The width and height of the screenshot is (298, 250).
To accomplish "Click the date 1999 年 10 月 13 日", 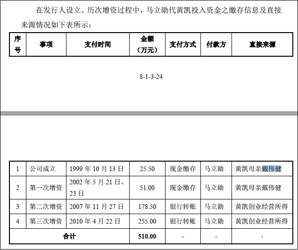I will point(96,169).
